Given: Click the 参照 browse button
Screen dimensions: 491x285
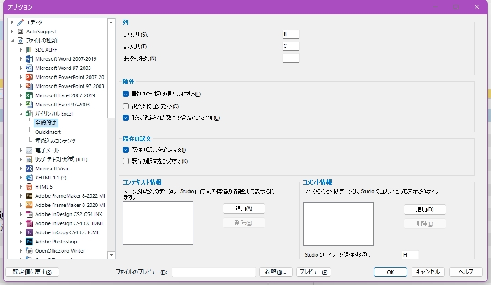Looking at the screenshot, I should click(x=275, y=272).
